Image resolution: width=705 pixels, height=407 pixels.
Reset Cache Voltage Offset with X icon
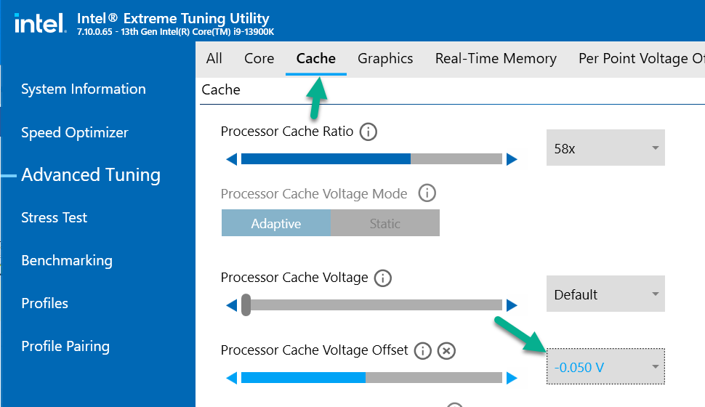(x=446, y=351)
